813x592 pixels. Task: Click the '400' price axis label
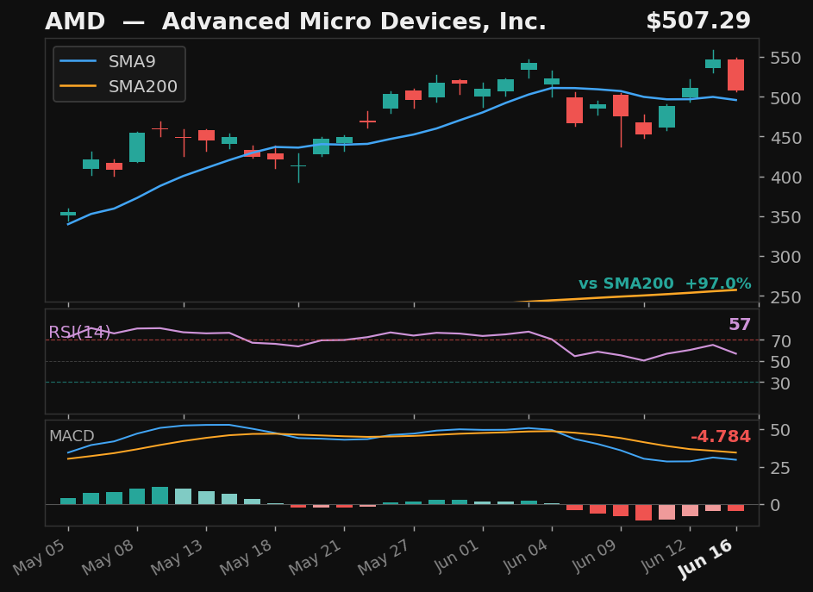coord(785,178)
